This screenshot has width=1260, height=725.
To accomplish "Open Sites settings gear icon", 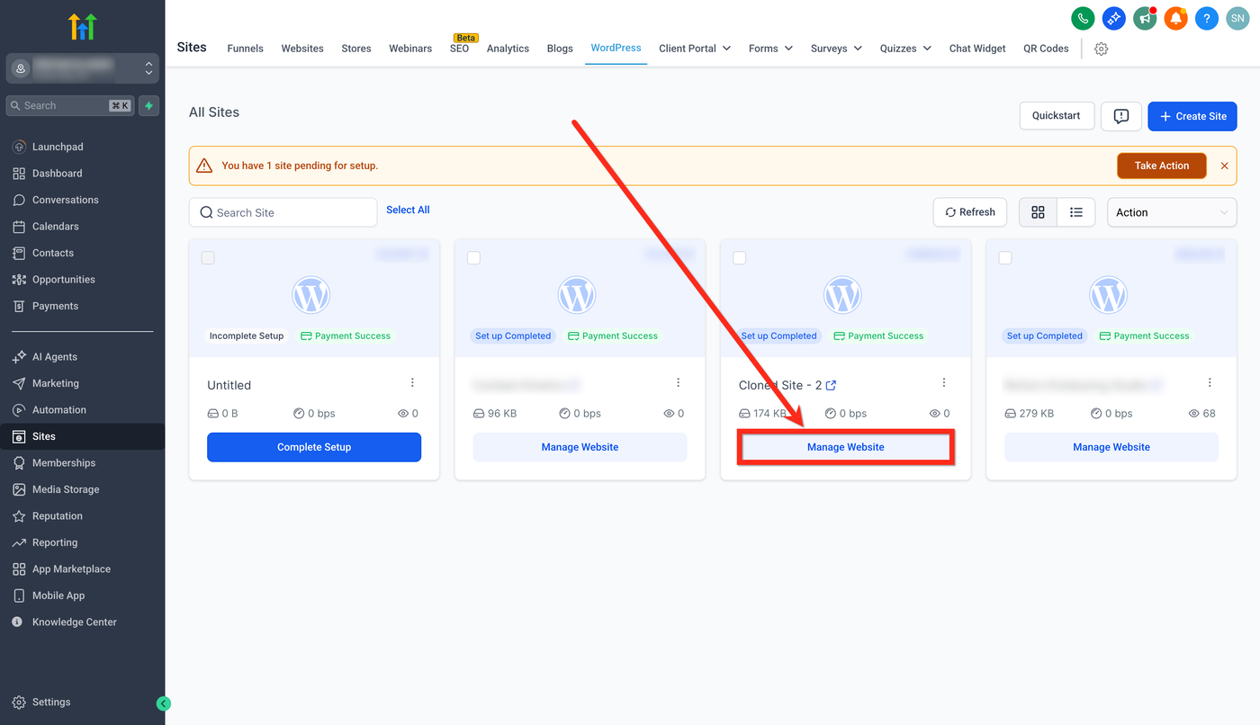I will coord(1101,49).
